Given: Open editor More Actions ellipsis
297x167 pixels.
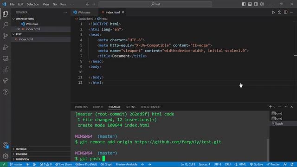Looking at the screenshot, I should pos(292,13).
